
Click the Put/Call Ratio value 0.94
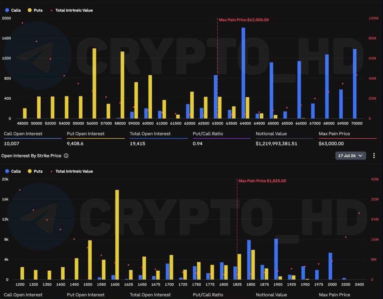click(x=197, y=144)
